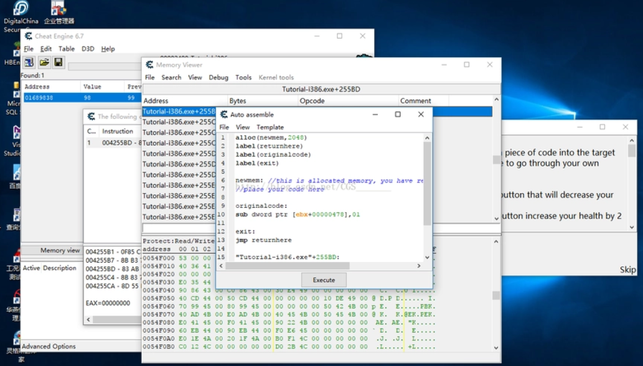
Task: Open the View menu in Memory Viewer
Action: [x=195, y=77]
